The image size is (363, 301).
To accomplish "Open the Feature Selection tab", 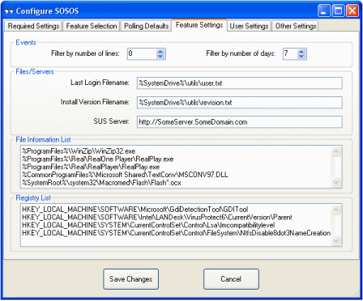I will point(92,26).
